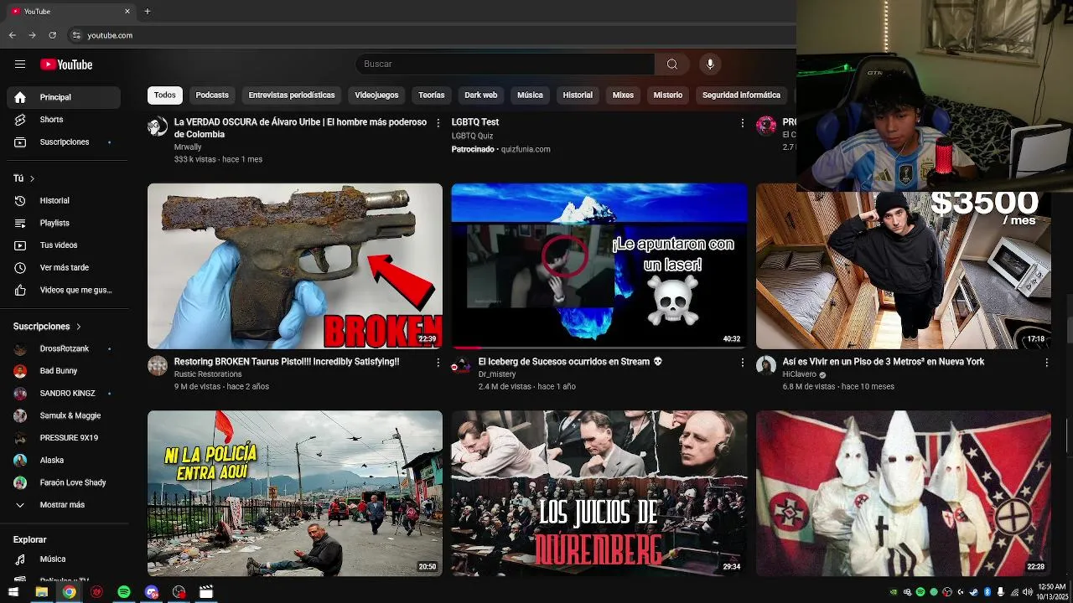
Task: Open Spotify from the taskbar
Action: coord(124,592)
